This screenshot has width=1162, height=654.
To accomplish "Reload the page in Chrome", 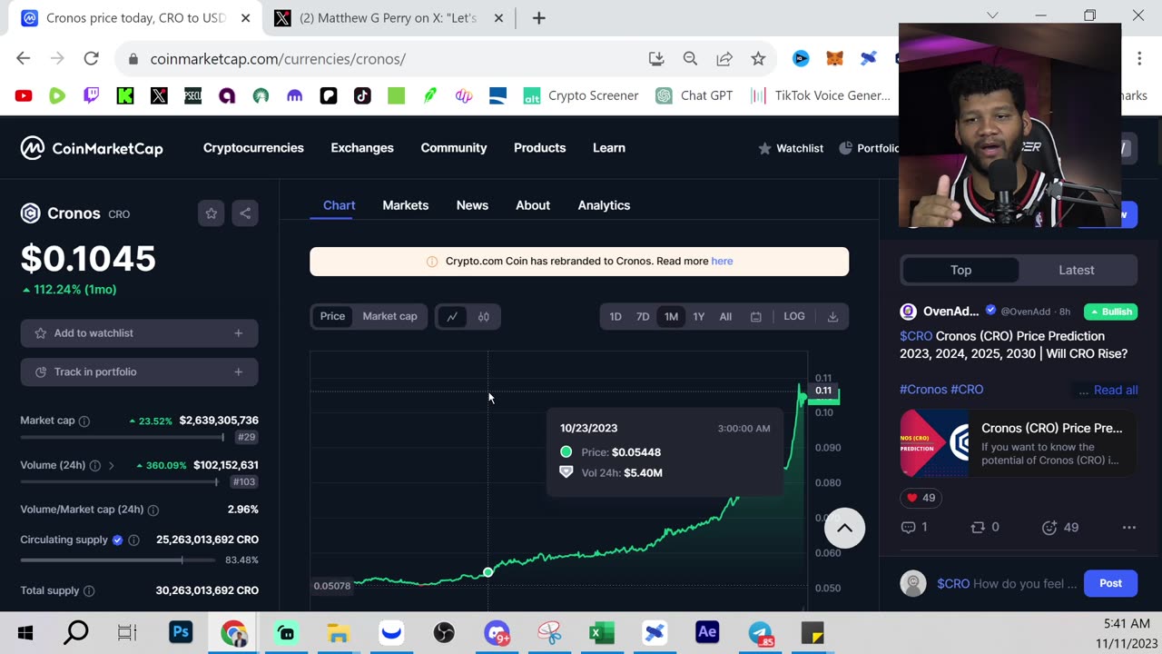I will pos(91,59).
